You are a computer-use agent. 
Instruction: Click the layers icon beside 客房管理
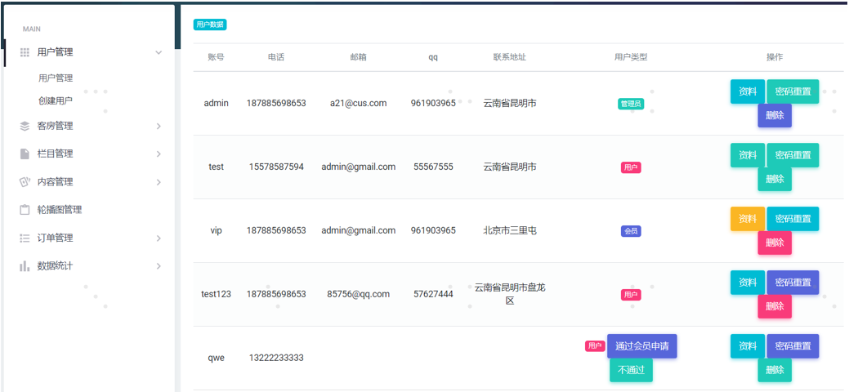[25, 126]
